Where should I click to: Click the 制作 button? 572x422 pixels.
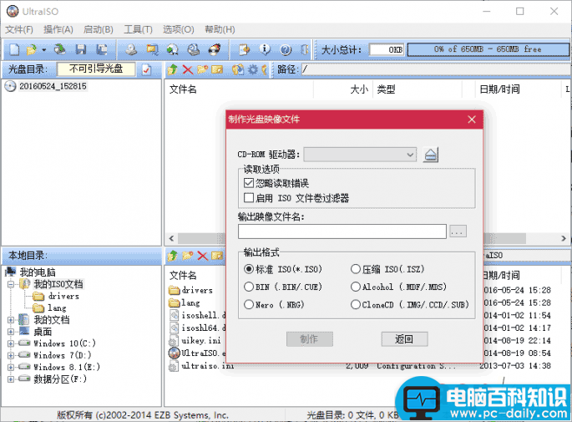coord(309,338)
